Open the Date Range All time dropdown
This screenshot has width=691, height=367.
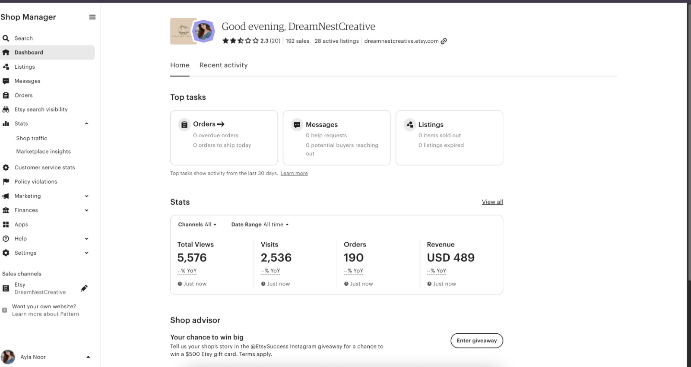click(x=260, y=225)
